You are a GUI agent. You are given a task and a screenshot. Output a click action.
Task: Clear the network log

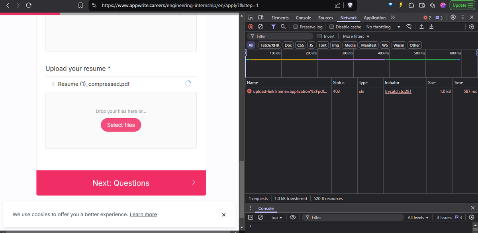(260, 27)
